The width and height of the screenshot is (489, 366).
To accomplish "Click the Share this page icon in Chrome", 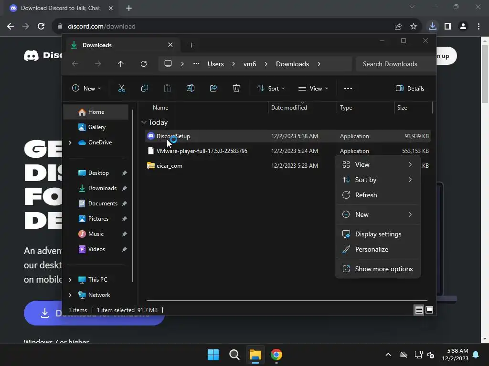I will point(398,27).
